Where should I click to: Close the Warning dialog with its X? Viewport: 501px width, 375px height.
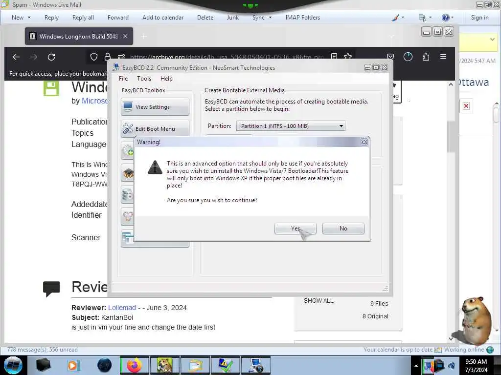364,142
